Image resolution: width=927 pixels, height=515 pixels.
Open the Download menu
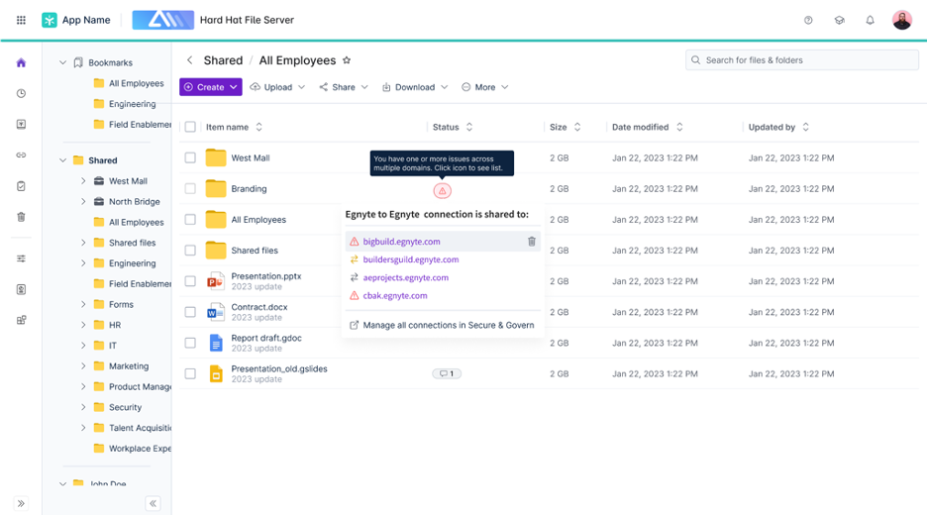point(415,87)
